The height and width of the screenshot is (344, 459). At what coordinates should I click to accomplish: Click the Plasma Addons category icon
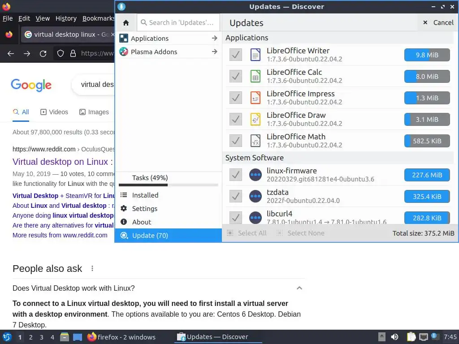(x=124, y=52)
